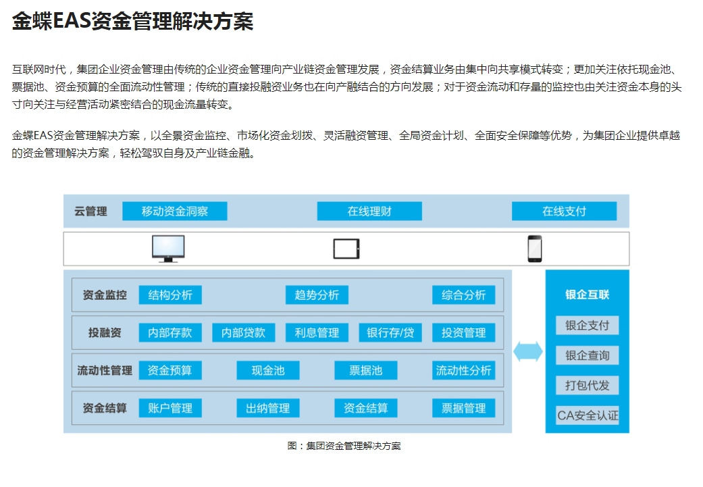
Task: Choose the 综合分析 block
Action: click(x=463, y=295)
